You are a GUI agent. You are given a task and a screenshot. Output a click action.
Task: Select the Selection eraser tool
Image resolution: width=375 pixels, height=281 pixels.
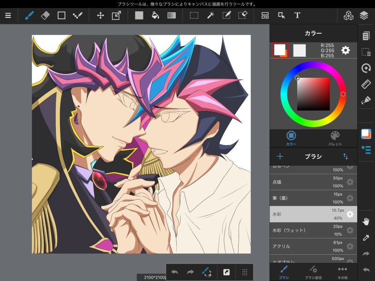242,15
